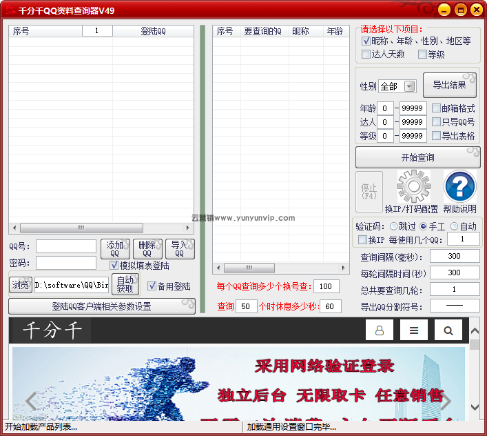Viewport: 487px width, 436px height.
Task: Open the hamburger menu icon in web panel
Action: pos(414,330)
